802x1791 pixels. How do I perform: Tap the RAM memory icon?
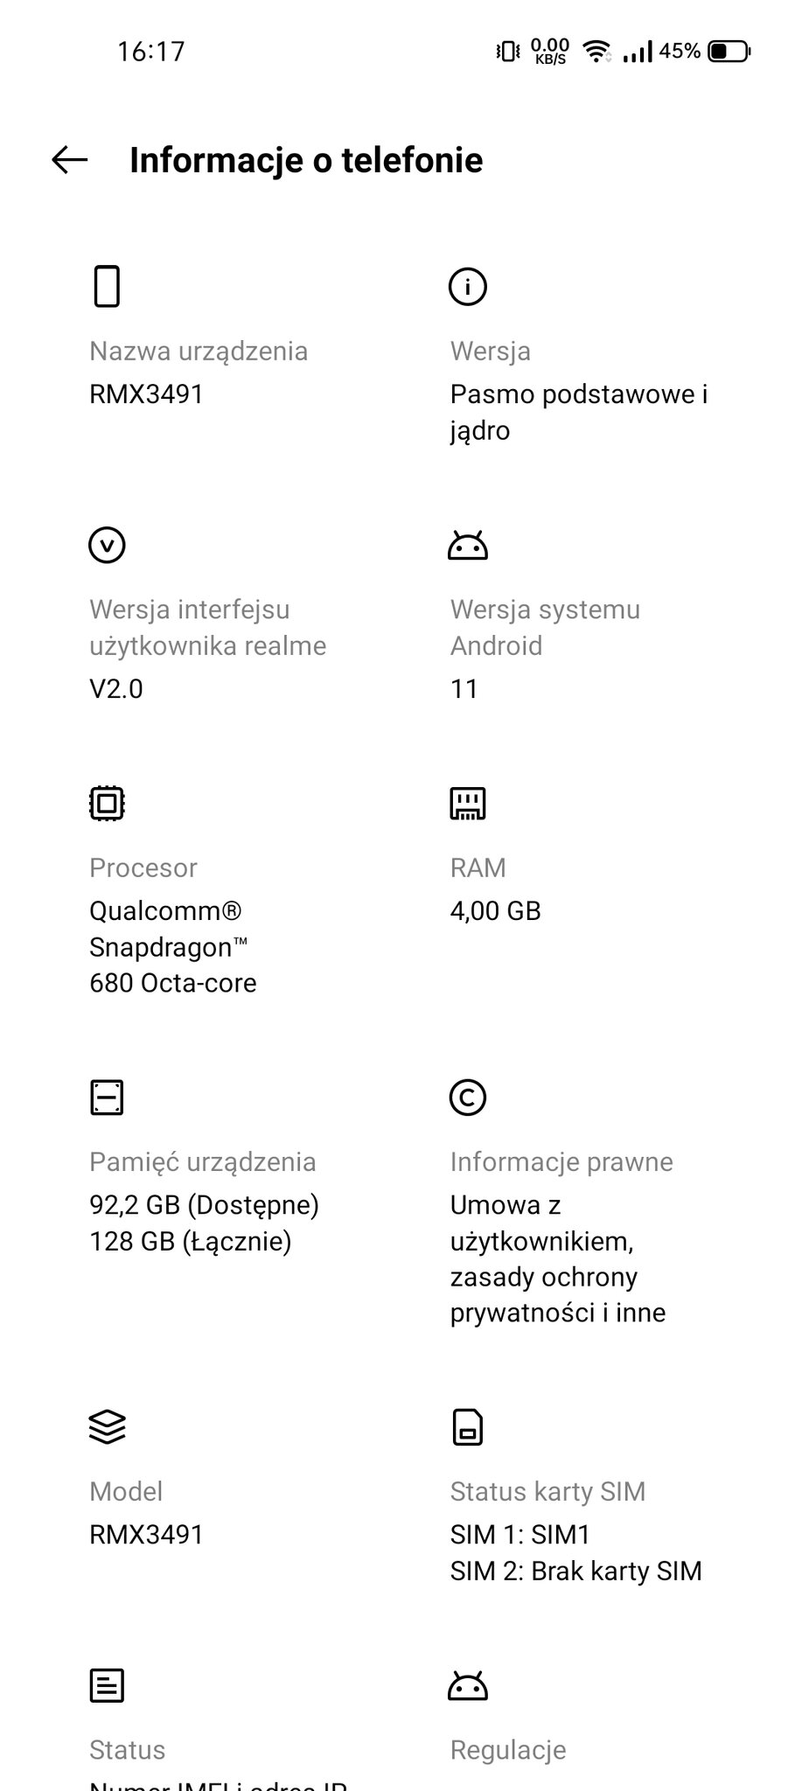pyautogui.click(x=467, y=803)
